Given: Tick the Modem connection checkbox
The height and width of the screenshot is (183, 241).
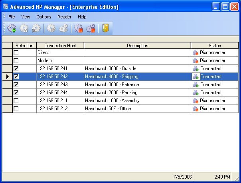Looking at the screenshot, I should coord(16,60).
